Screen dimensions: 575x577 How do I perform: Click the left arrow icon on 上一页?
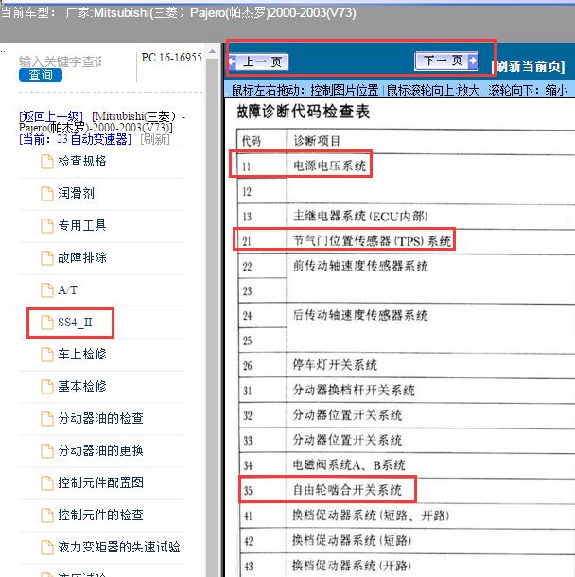point(232,61)
